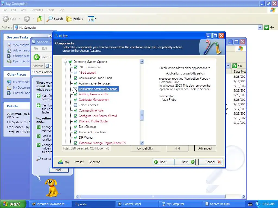Image resolution: width=278 pixels, height=208 pixels.
Task: Collapse the Operating System Options tree node
Action: pyautogui.click(x=65, y=62)
